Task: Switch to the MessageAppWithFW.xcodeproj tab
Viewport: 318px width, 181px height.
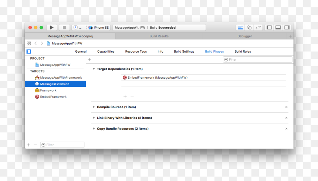Action: coord(70,36)
